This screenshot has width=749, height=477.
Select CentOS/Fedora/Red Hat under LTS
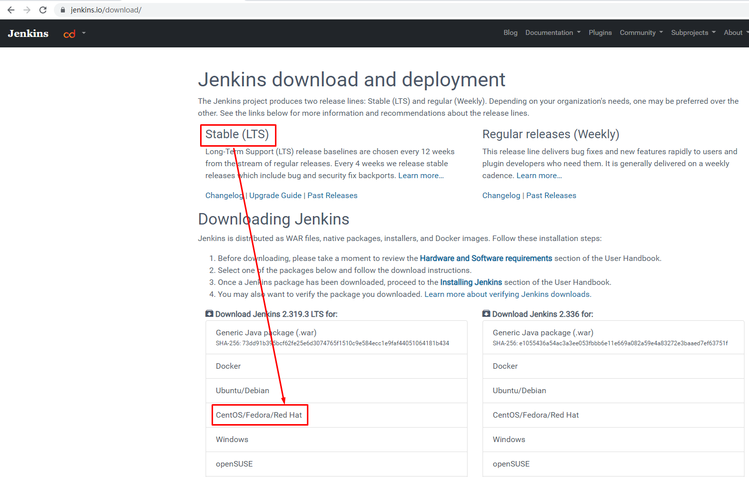(x=259, y=415)
